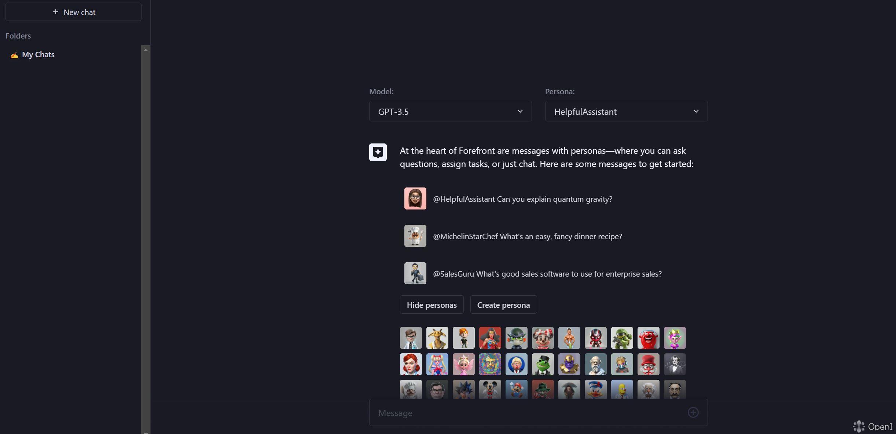The height and width of the screenshot is (434, 896).
Task: Click the Create persona button
Action: 503,305
